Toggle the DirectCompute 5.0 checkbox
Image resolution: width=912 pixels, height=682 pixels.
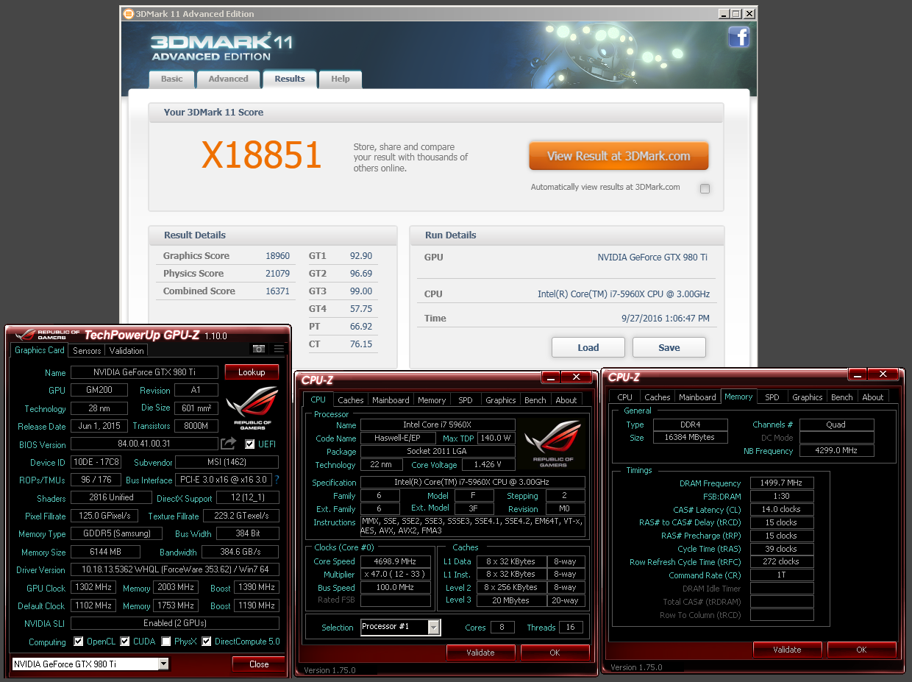(x=207, y=642)
